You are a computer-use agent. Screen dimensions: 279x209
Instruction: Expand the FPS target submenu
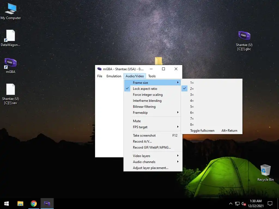152,127
